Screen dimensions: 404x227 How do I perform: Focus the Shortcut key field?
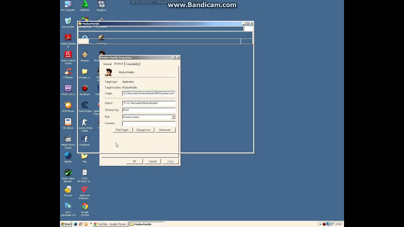pos(149,110)
